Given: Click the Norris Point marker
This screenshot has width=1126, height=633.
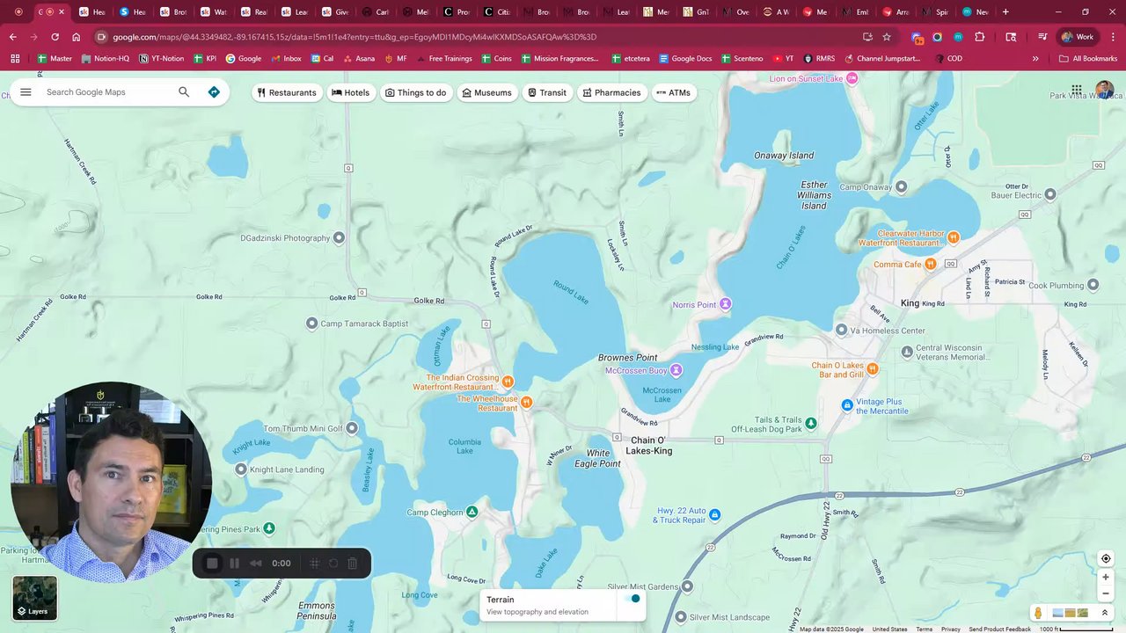Looking at the screenshot, I should pyautogui.click(x=726, y=304).
